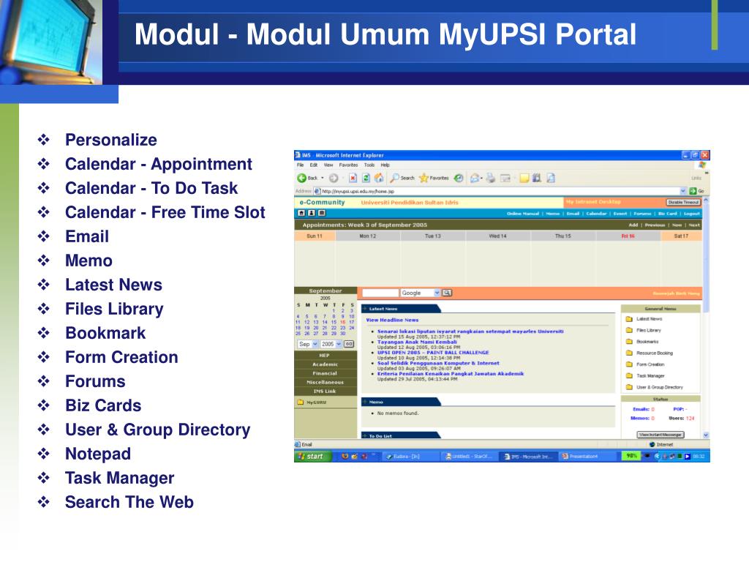Open the Sep month dropdown
This screenshot has height=562, width=749.
tap(315, 344)
